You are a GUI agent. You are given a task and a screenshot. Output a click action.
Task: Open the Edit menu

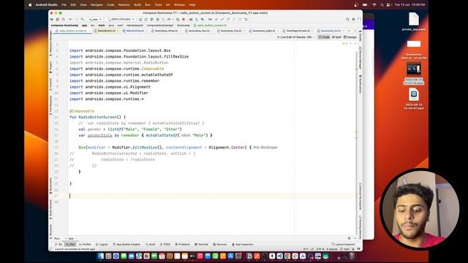[x=73, y=5]
